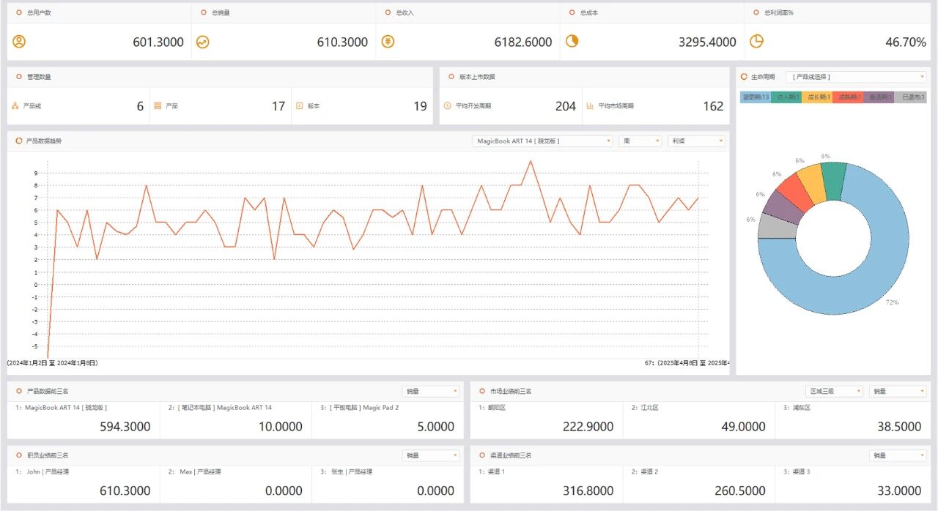This screenshot has height=511, width=938.
Task: Click the peak point on the trend line
Action: pos(531,161)
